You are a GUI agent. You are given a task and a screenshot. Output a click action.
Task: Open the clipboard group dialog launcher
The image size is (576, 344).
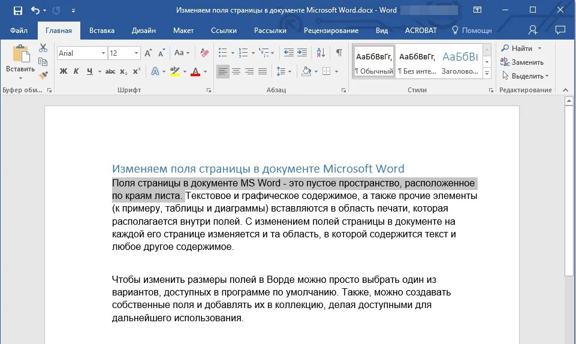click(49, 90)
